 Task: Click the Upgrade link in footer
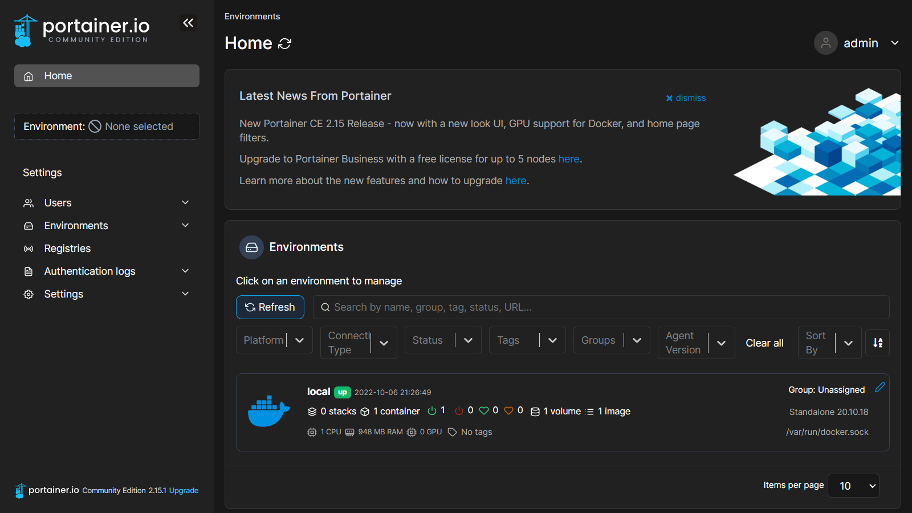(184, 491)
